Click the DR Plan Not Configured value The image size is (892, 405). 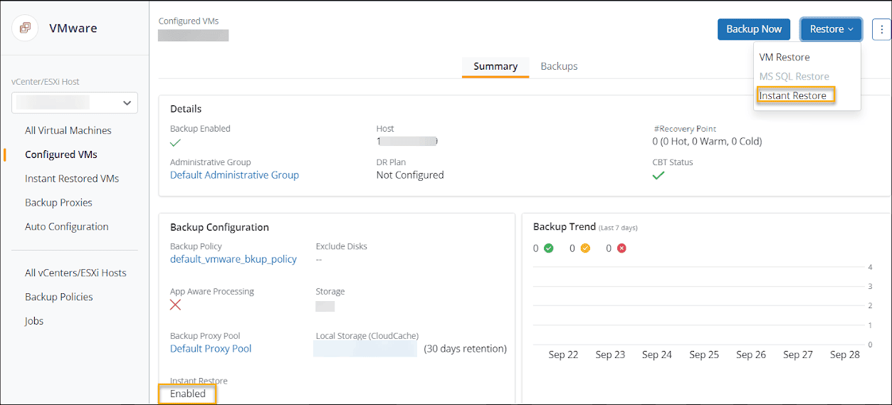410,175
